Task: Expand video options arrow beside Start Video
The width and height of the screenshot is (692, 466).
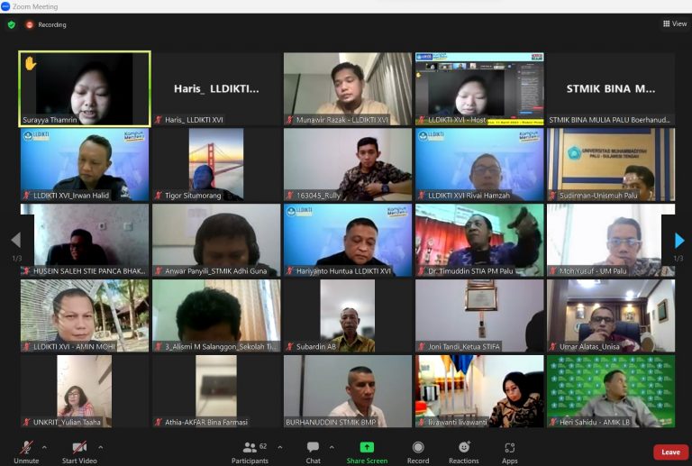Action: [100, 446]
